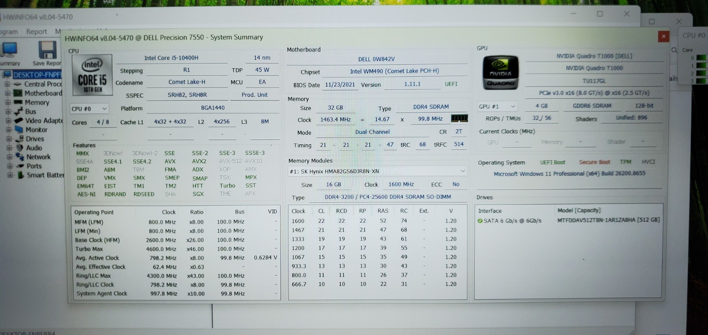Click the Intel Core i5 logo image
Viewport: 708px width, 335px height.
(92, 75)
